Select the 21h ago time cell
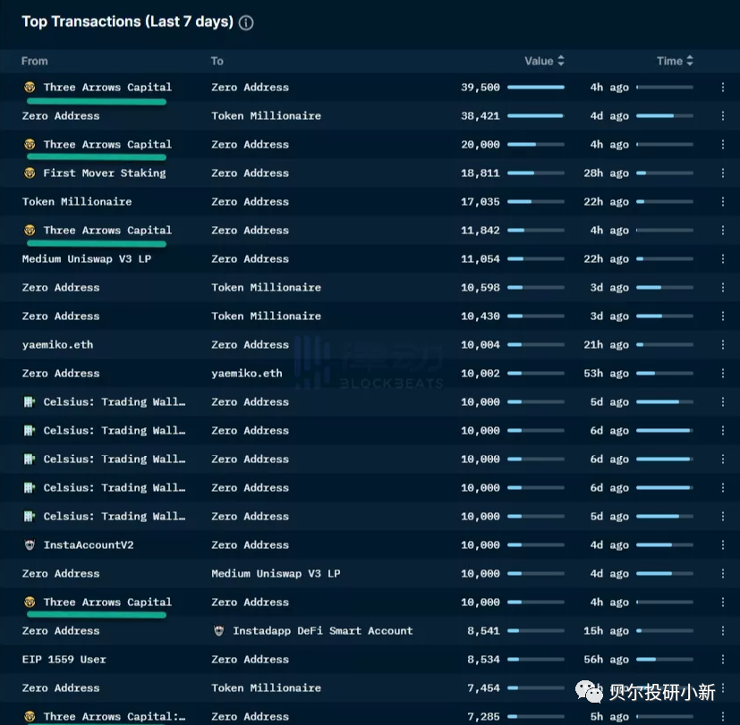Screen dimensions: 740x725 606,344
